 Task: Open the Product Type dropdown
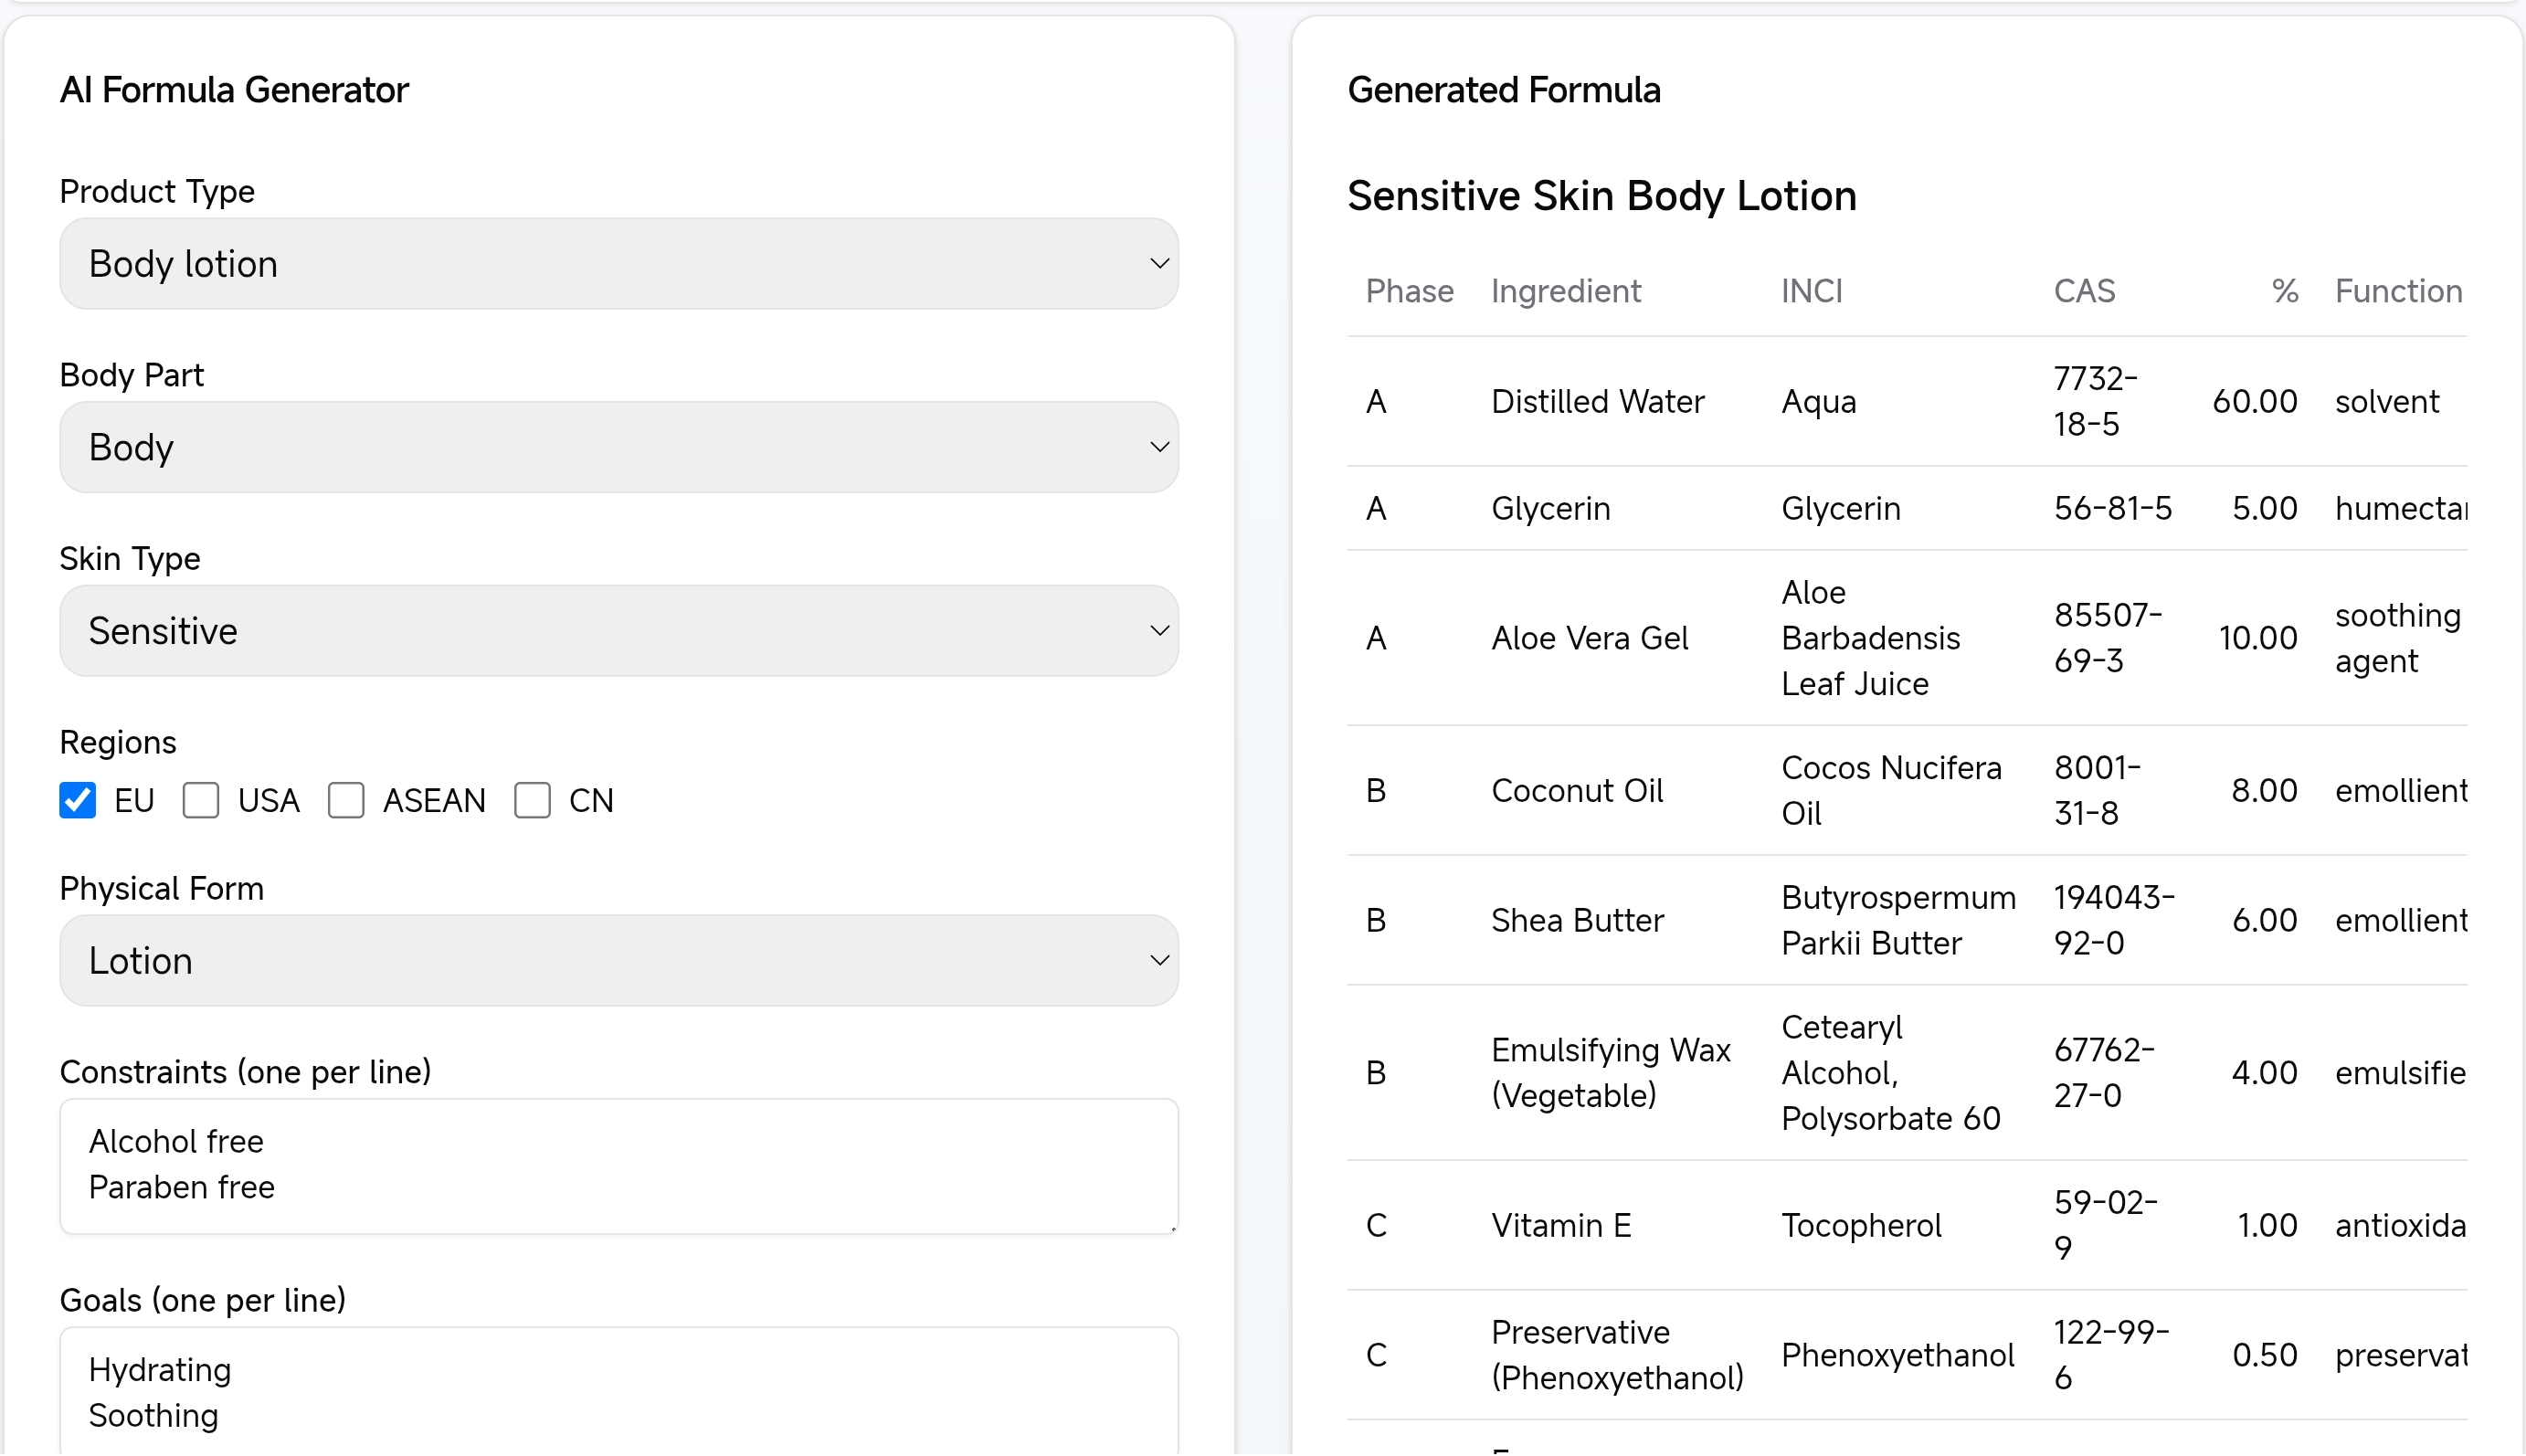(x=619, y=263)
